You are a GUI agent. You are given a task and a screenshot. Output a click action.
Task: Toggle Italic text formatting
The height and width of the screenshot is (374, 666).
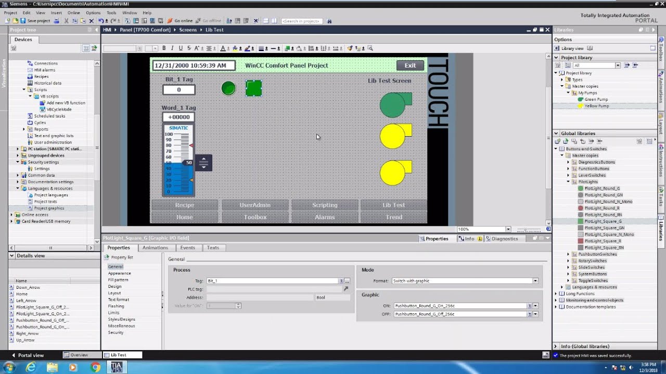[172, 48]
